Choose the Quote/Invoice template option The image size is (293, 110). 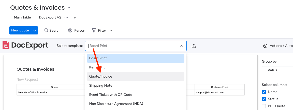[136, 77]
